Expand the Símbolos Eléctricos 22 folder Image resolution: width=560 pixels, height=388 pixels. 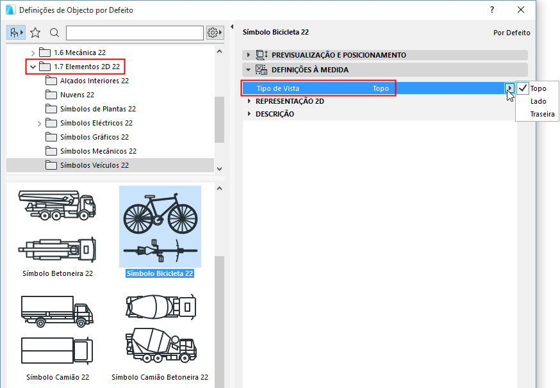click(39, 124)
